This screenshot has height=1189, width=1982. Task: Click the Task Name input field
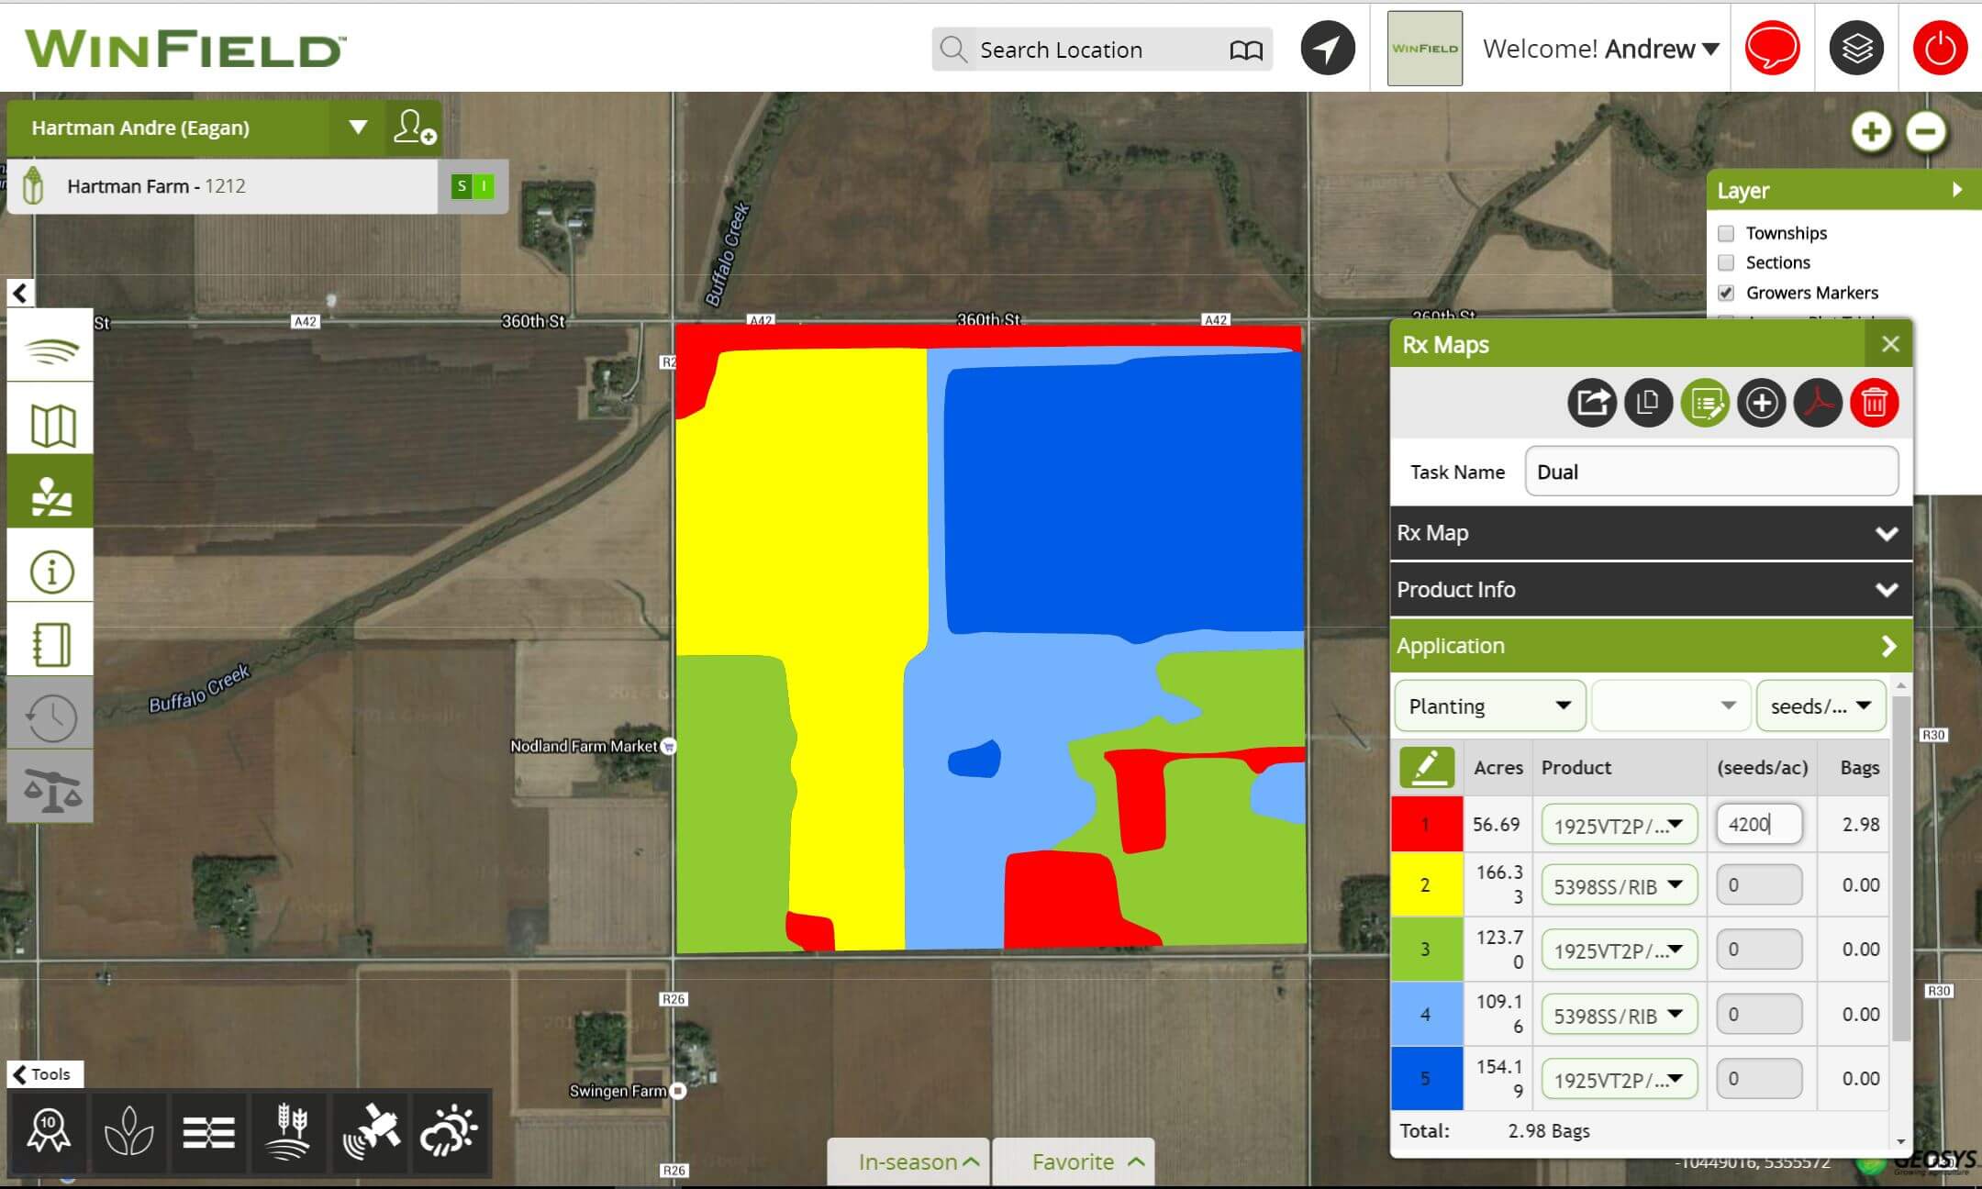coord(1710,472)
